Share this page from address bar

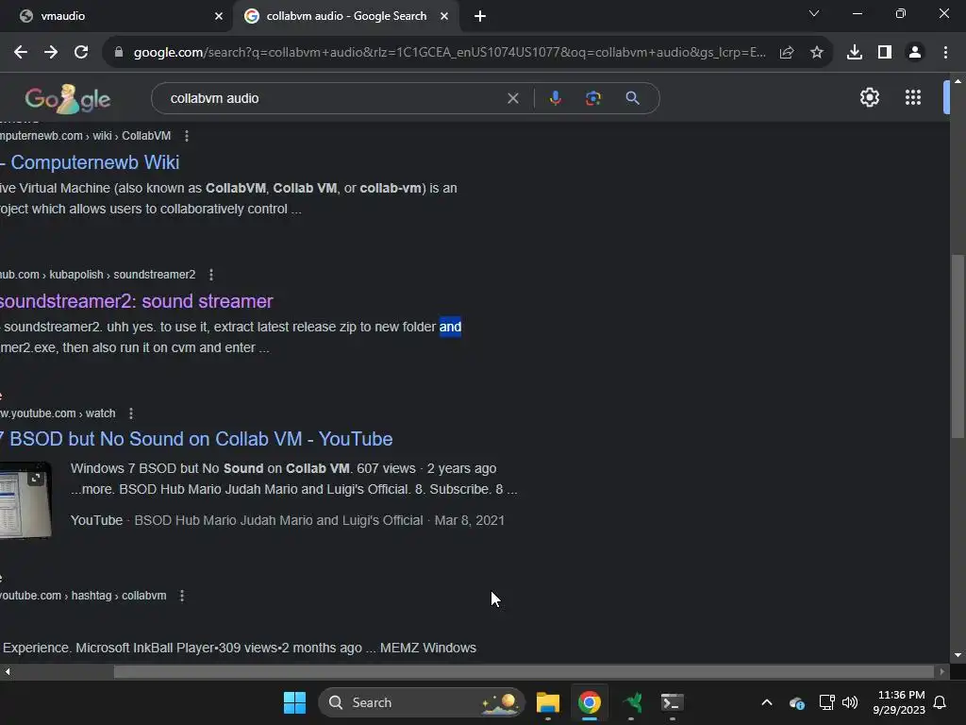(787, 53)
